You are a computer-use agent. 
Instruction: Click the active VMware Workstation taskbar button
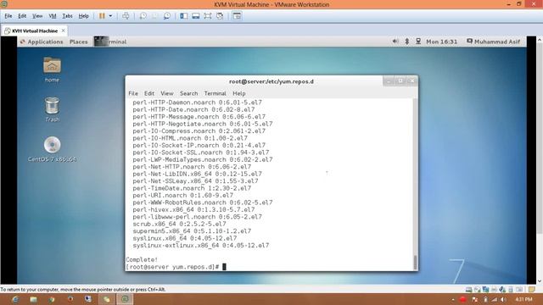[125, 299]
